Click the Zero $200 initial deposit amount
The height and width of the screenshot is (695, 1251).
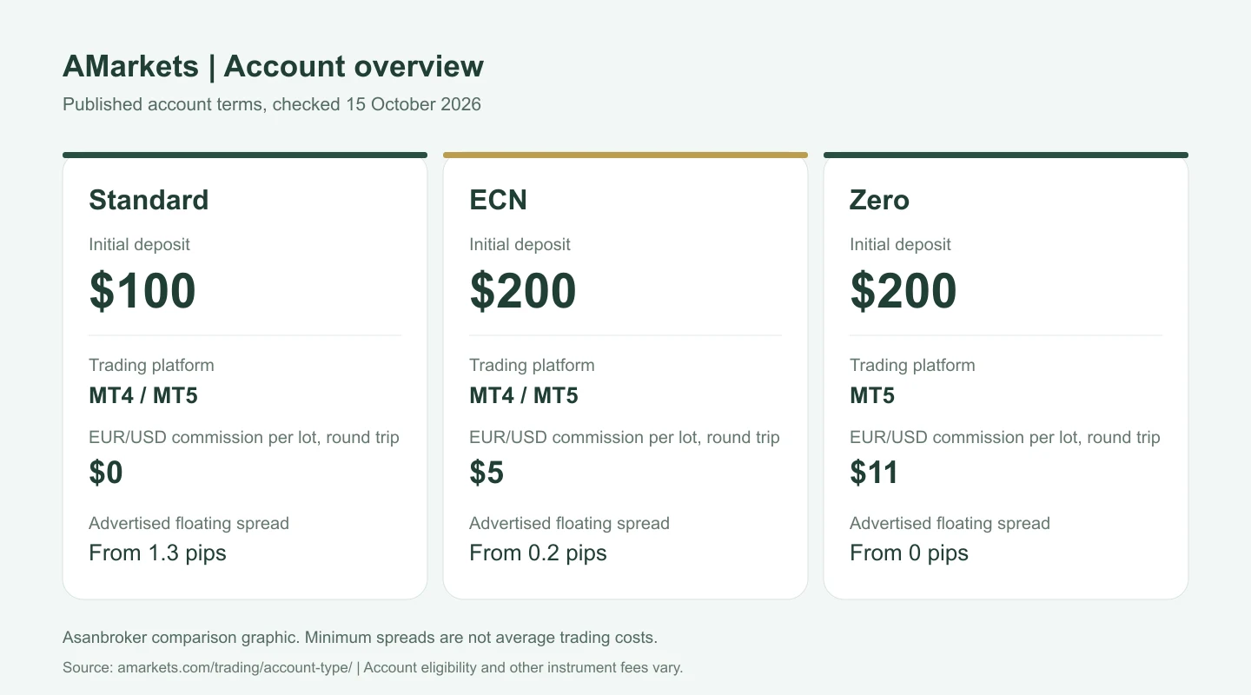903,291
